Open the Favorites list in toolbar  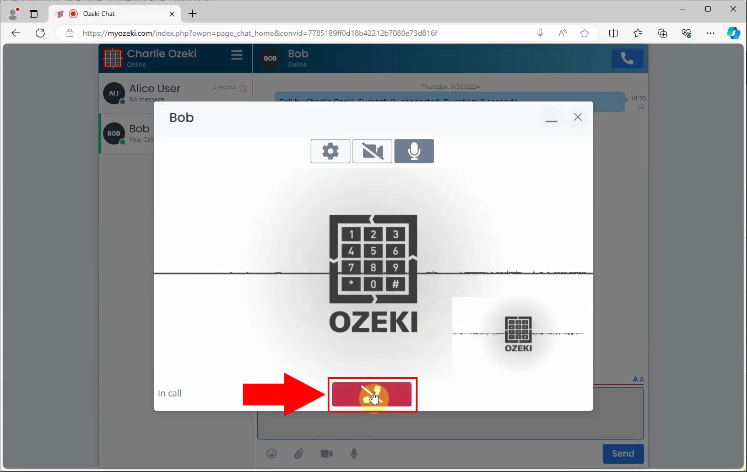coord(638,33)
